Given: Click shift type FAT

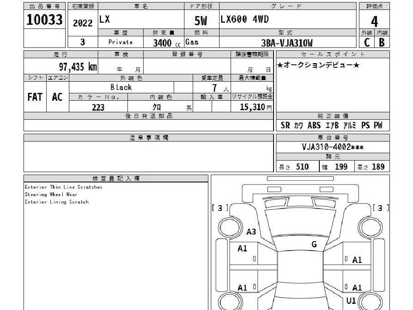Looking at the screenshot, I should (35, 97).
